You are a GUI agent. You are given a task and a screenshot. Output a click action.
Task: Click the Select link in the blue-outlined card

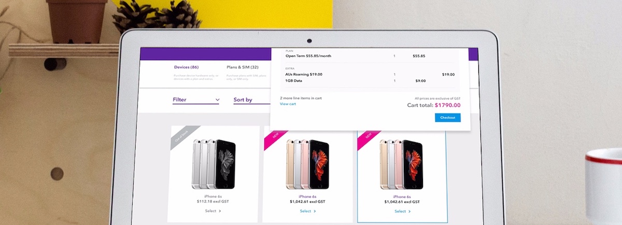coord(400,212)
